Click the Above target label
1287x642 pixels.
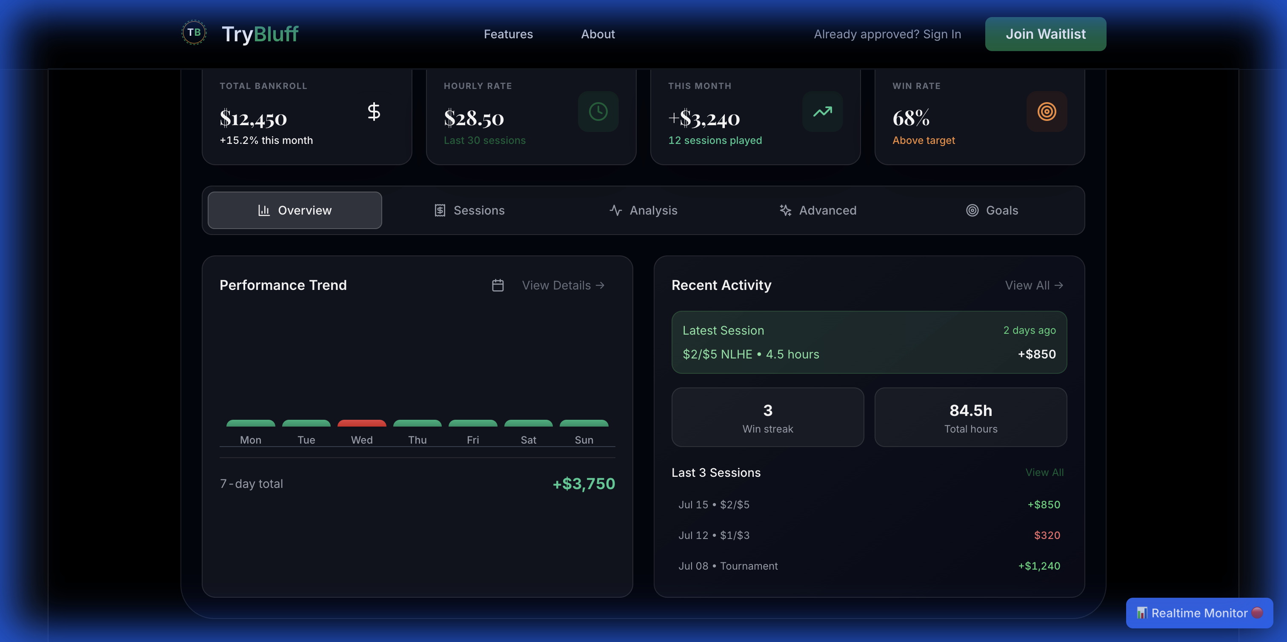click(923, 140)
